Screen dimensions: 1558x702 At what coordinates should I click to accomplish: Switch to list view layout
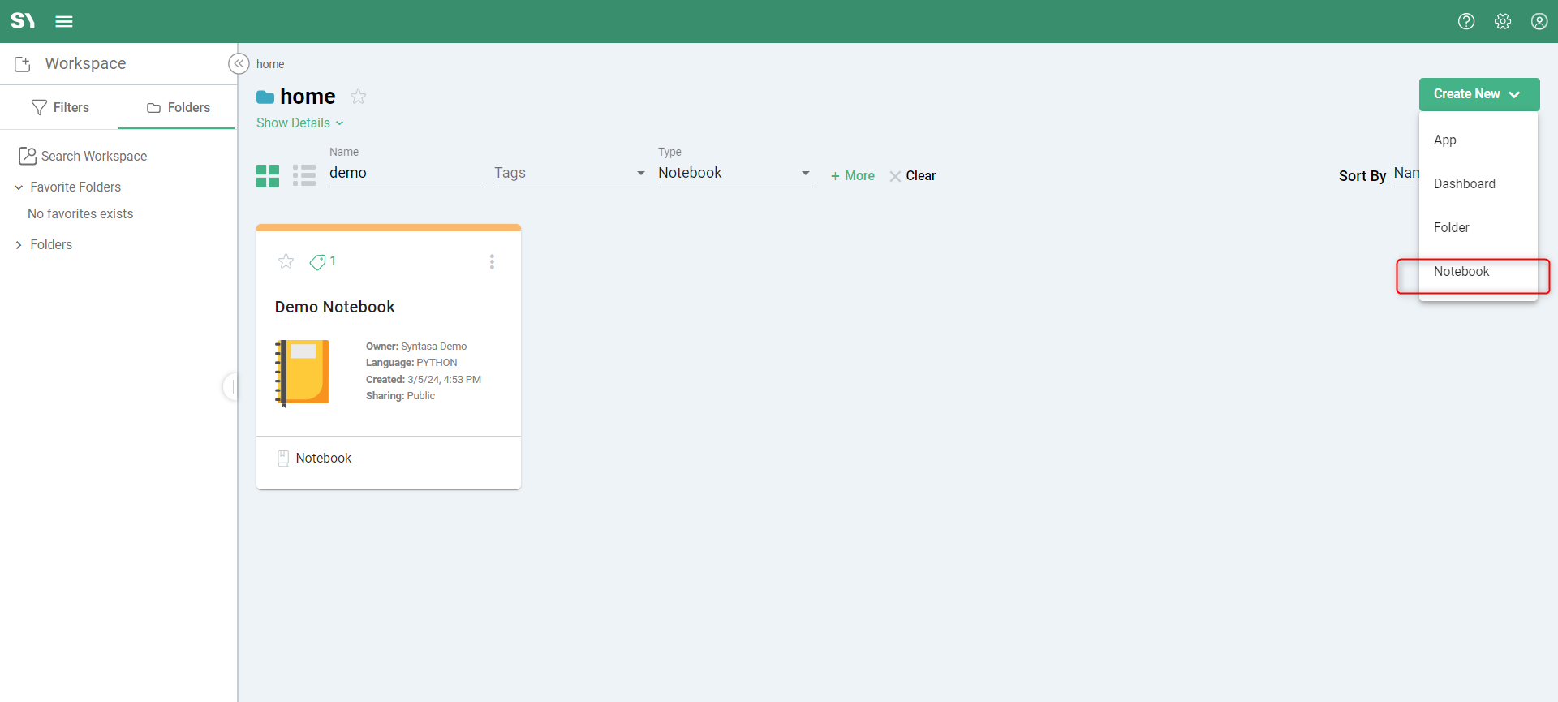[x=304, y=176]
